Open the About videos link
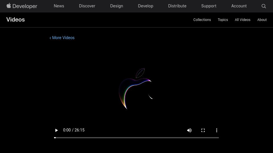 [x=262, y=20]
